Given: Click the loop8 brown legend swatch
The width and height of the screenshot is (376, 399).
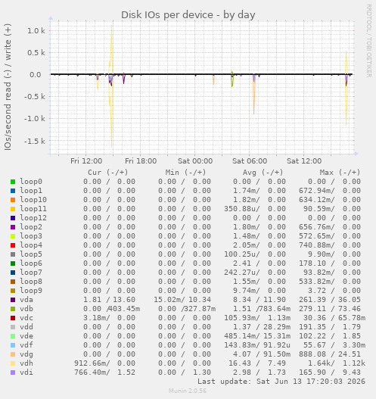Looking at the screenshot, I should coord(13,282).
